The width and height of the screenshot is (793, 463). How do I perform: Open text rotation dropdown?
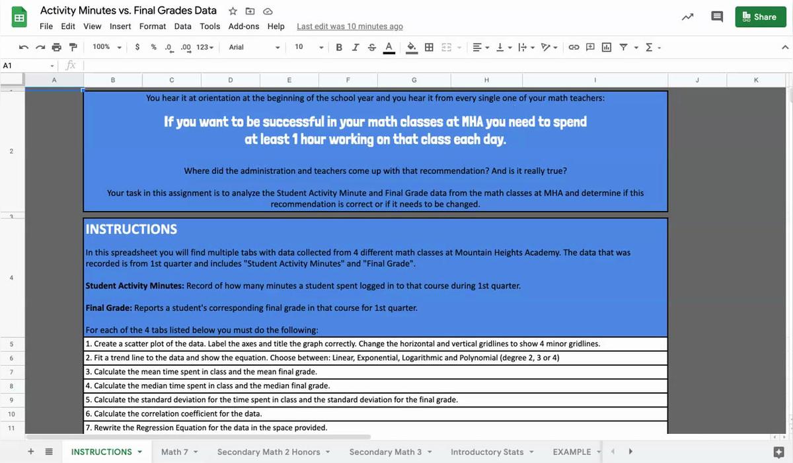(x=548, y=47)
